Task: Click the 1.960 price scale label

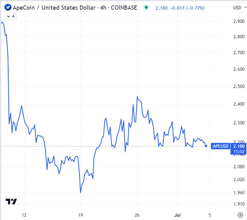Action: (238, 193)
